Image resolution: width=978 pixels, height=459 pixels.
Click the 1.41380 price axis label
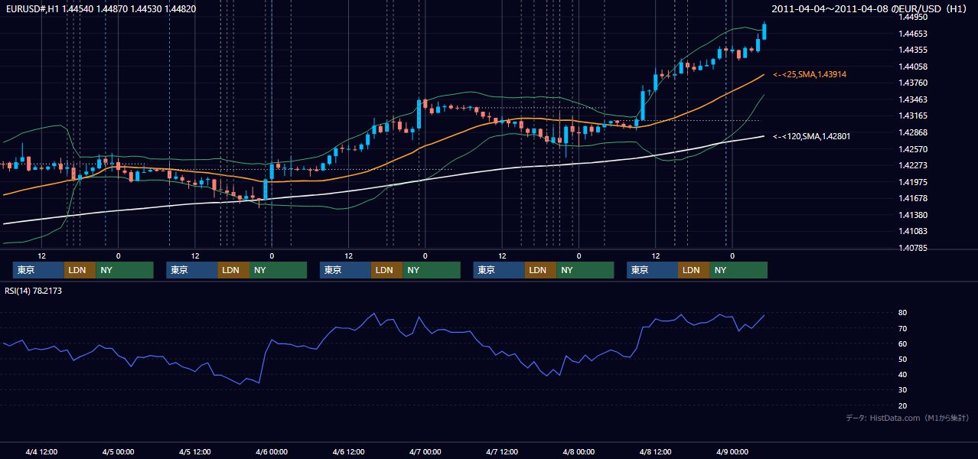pos(912,215)
